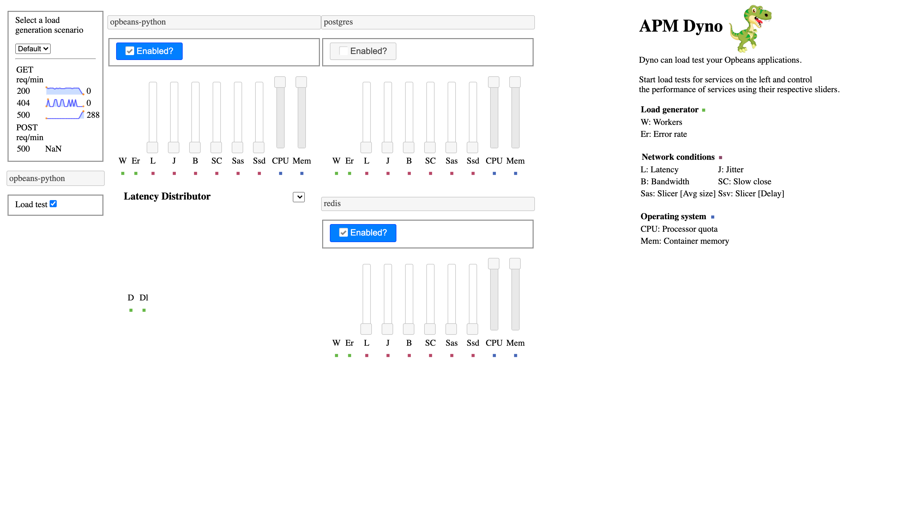Click the postgres service name field
The image size is (916, 512).
[x=427, y=22]
